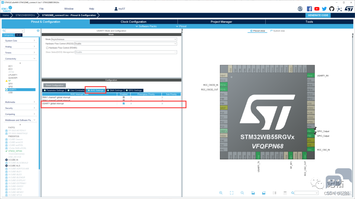Screen dimensions: 355x199
Task: Expand the Timers category
Action: 20,53
